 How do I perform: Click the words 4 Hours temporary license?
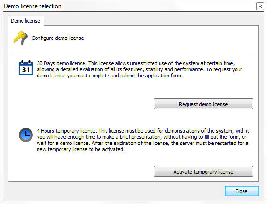click(x=66, y=131)
